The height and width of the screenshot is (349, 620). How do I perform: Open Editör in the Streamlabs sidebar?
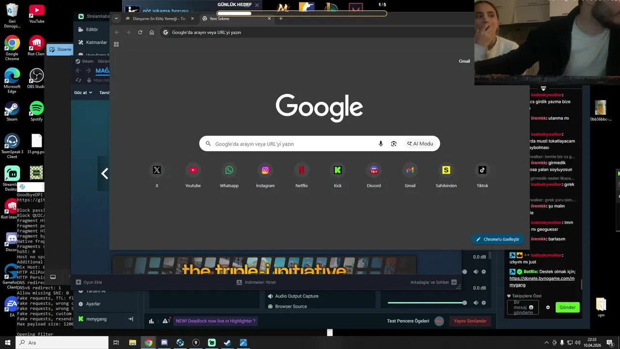click(x=92, y=30)
